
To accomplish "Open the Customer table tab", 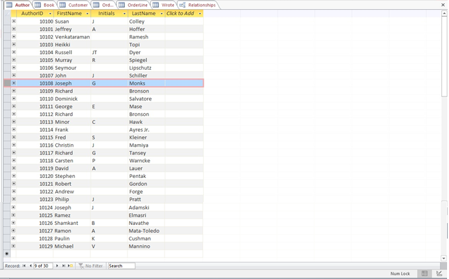I will tap(74, 5).
